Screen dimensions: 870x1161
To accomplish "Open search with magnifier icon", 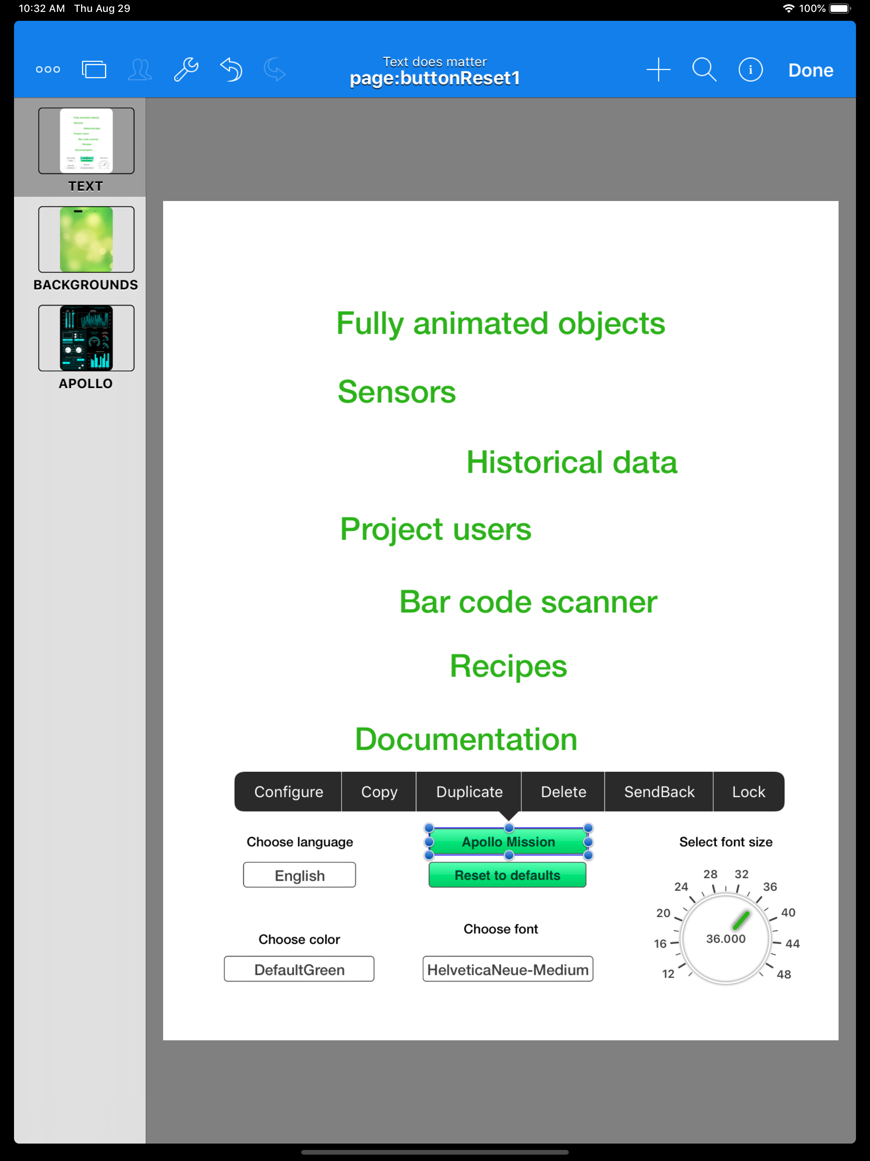I will tap(704, 70).
